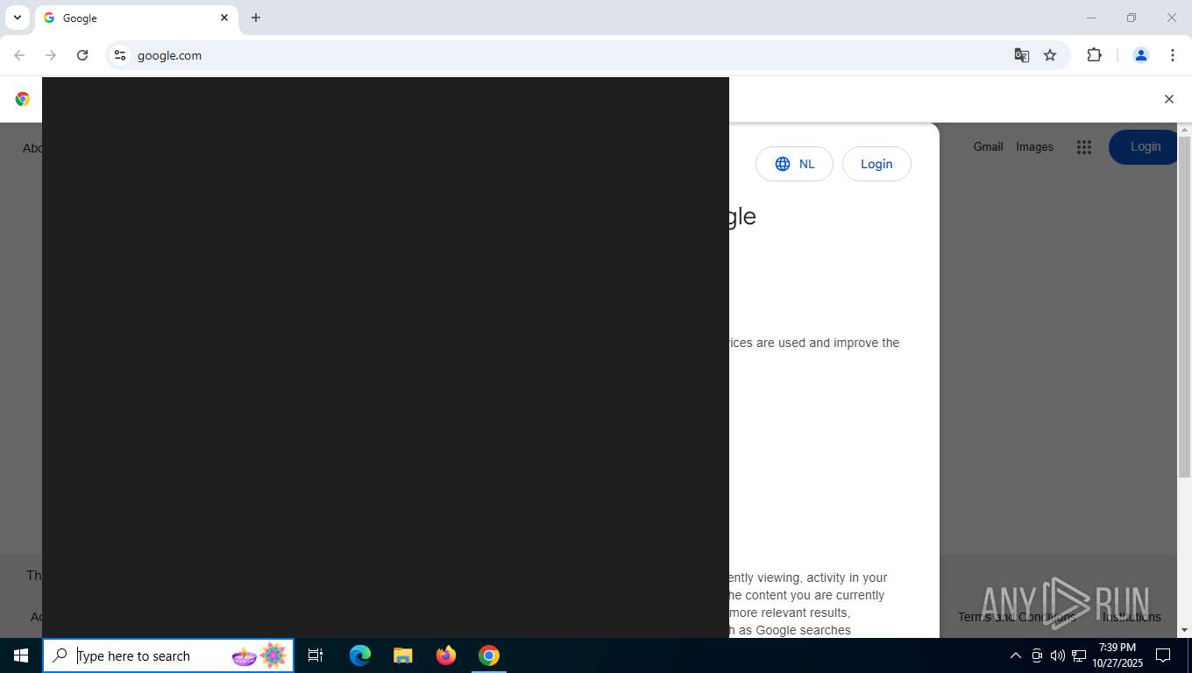Open the notification center icon
The width and height of the screenshot is (1192, 673).
pyautogui.click(x=1163, y=655)
